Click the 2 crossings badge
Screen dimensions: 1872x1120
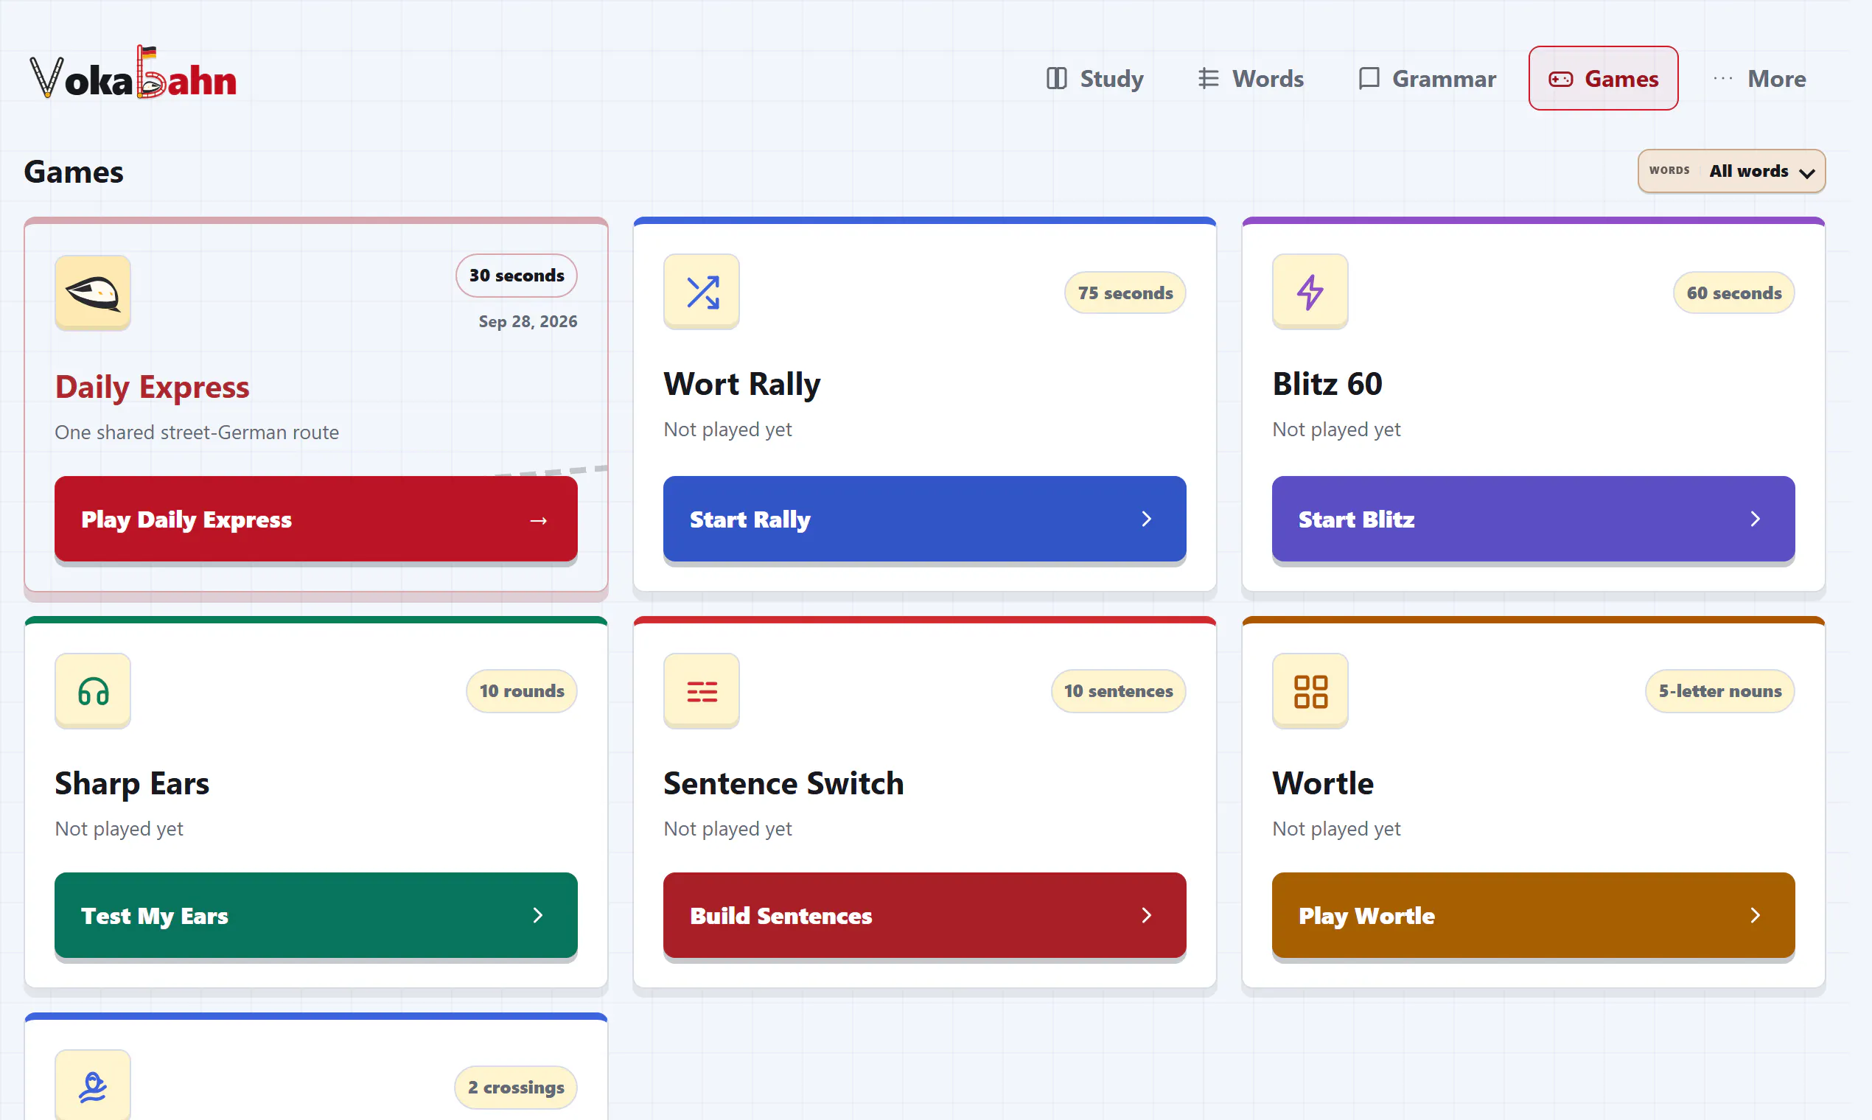[516, 1088]
